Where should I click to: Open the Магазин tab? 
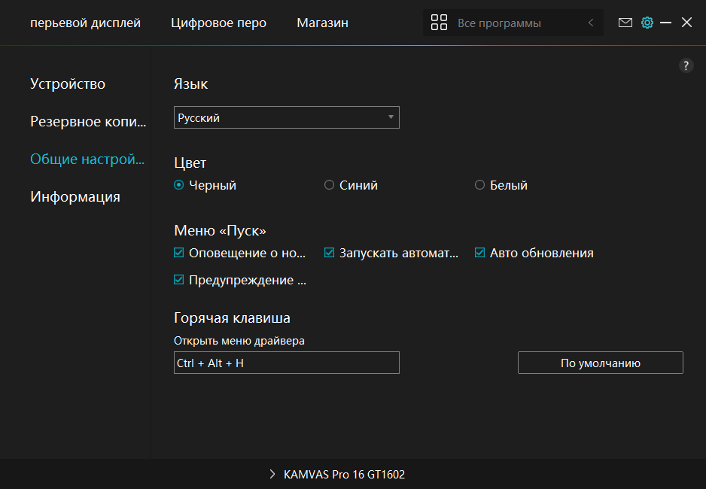tap(322, 23)
